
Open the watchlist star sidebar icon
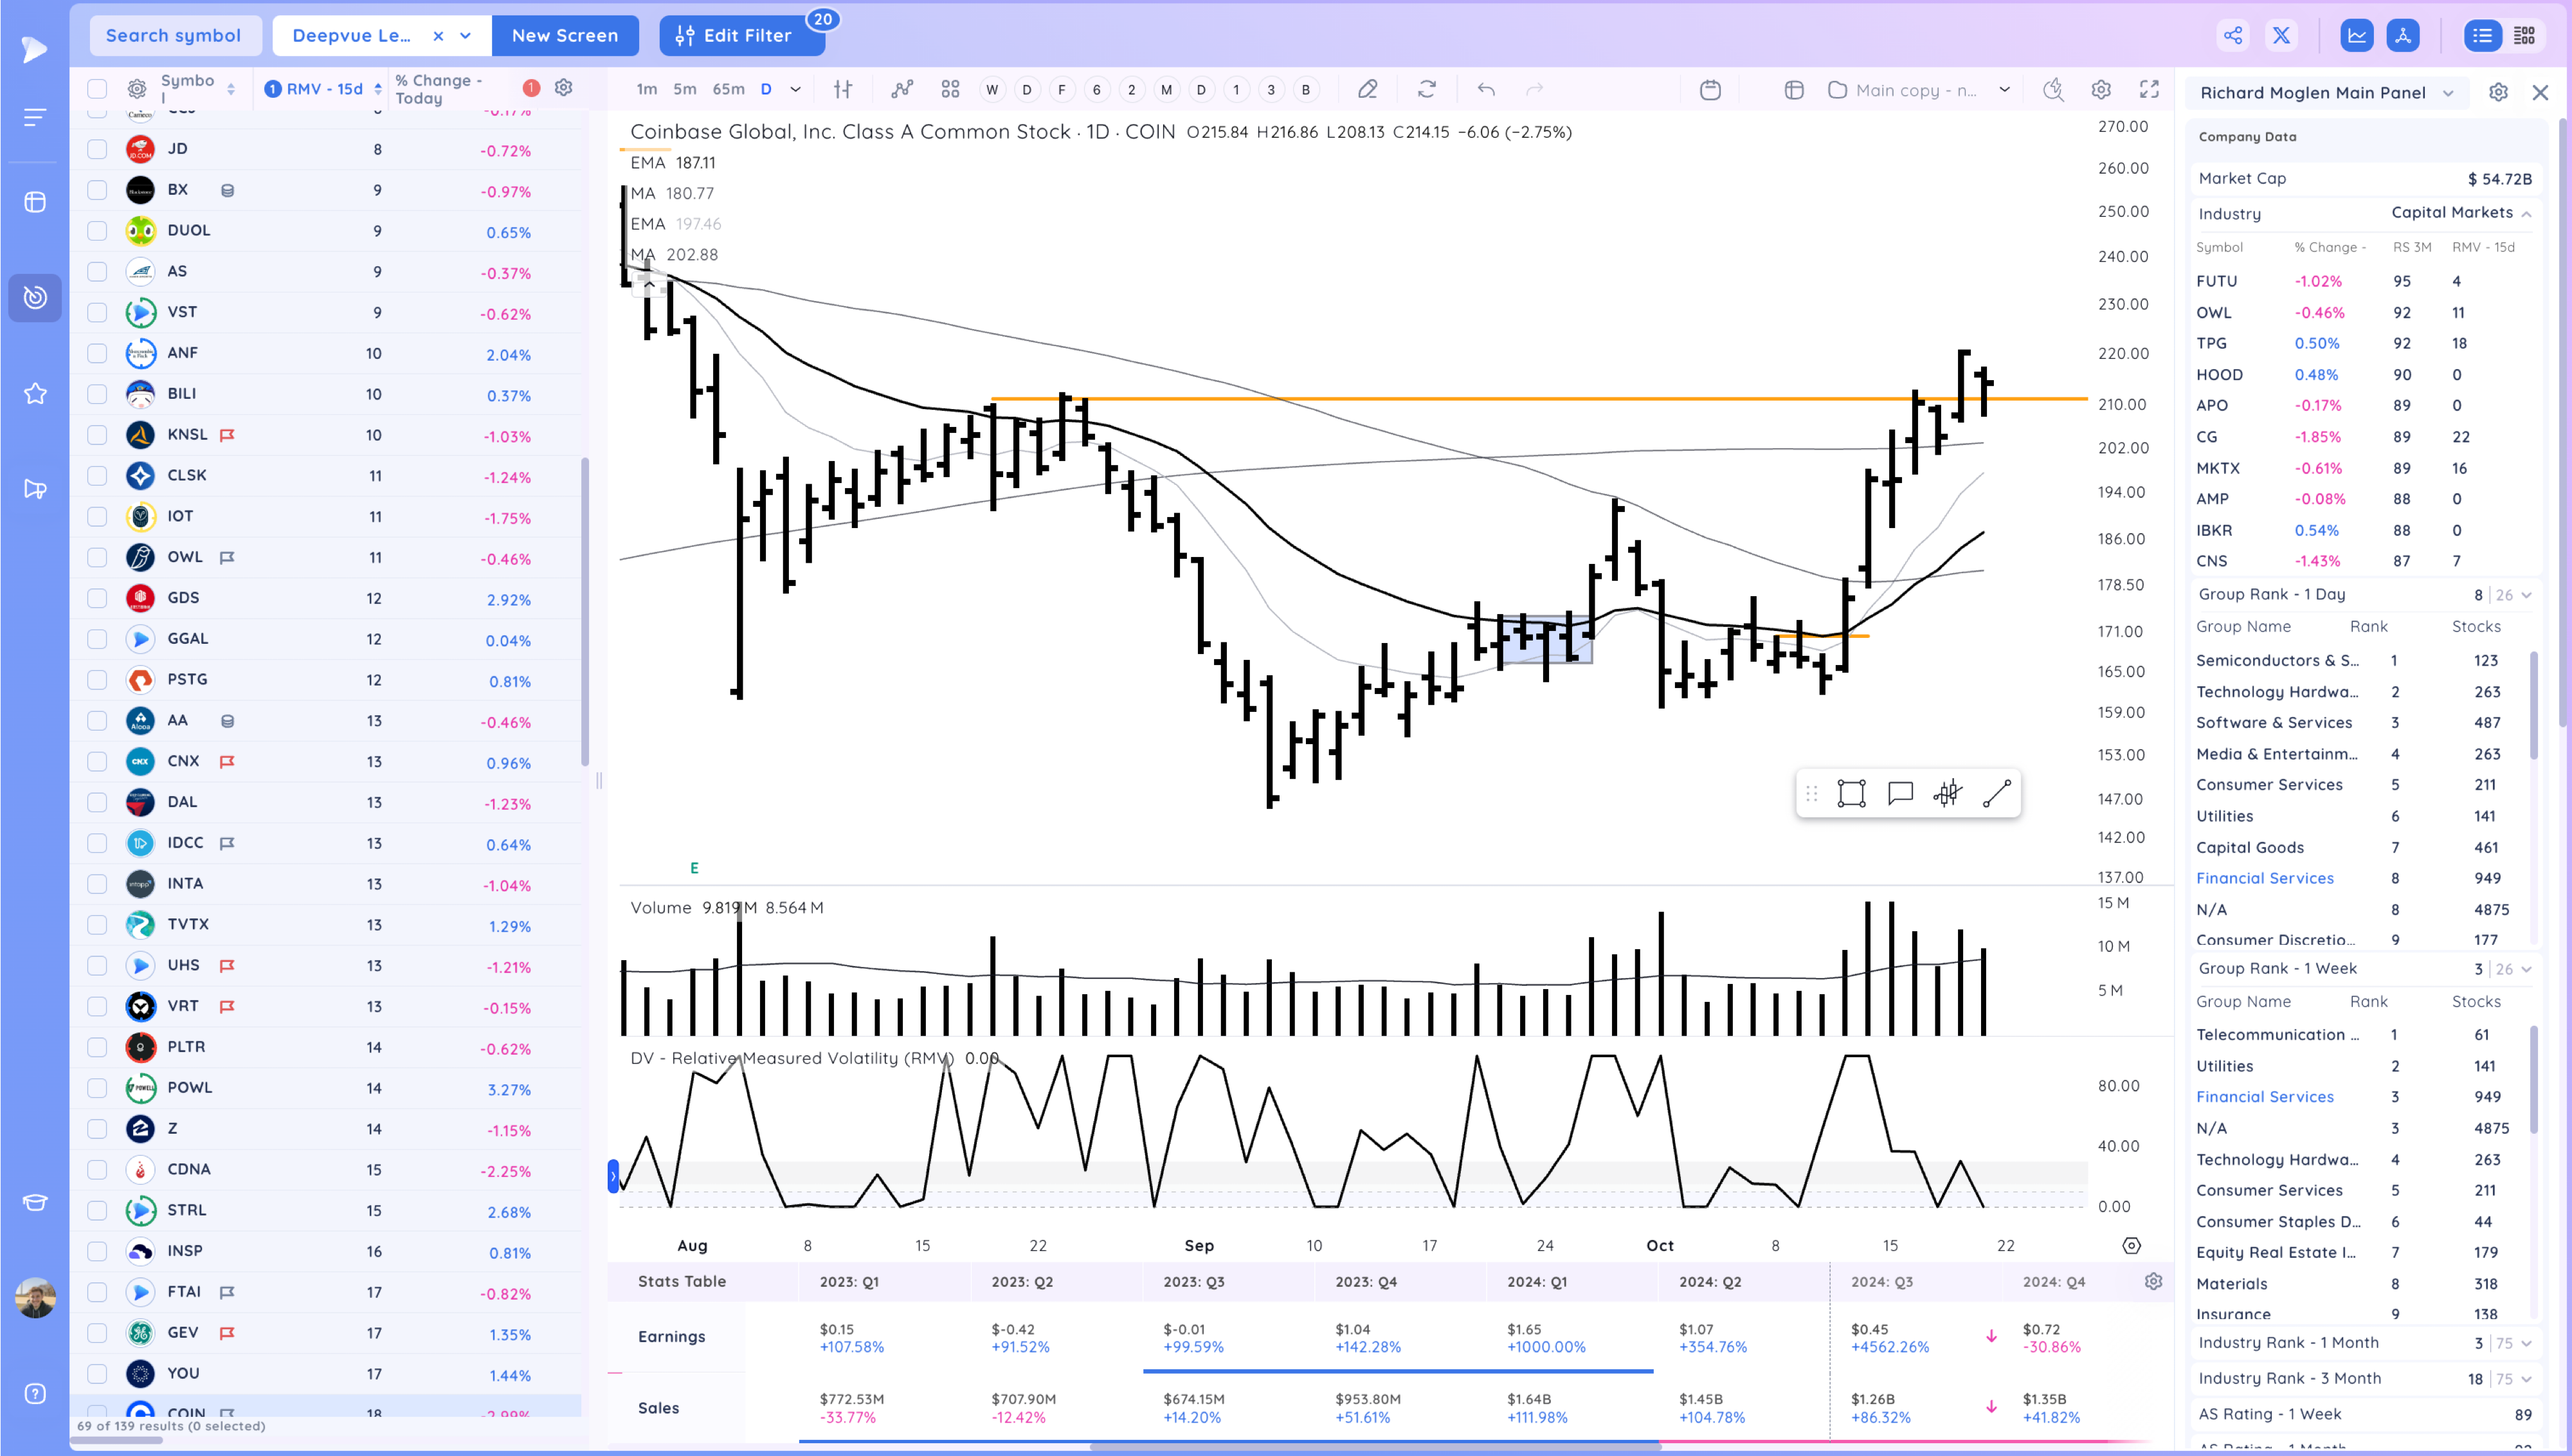pyautogui.click(x=35, y=394)
